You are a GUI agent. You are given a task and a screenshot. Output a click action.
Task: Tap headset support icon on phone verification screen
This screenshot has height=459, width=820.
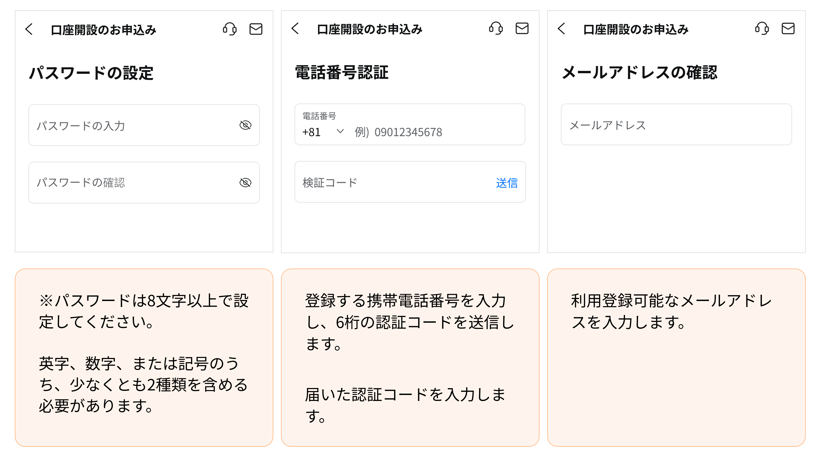tap(496, 28)
